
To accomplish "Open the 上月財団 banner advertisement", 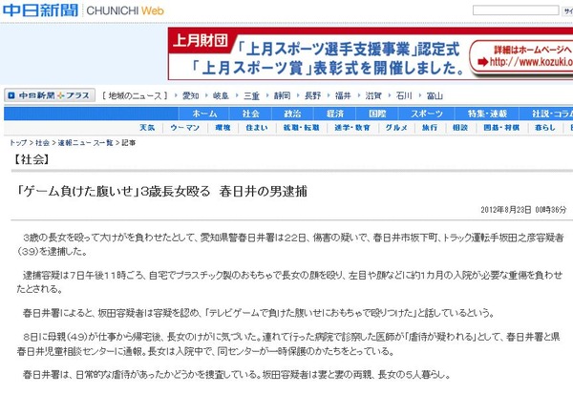I will pos(371,53).
